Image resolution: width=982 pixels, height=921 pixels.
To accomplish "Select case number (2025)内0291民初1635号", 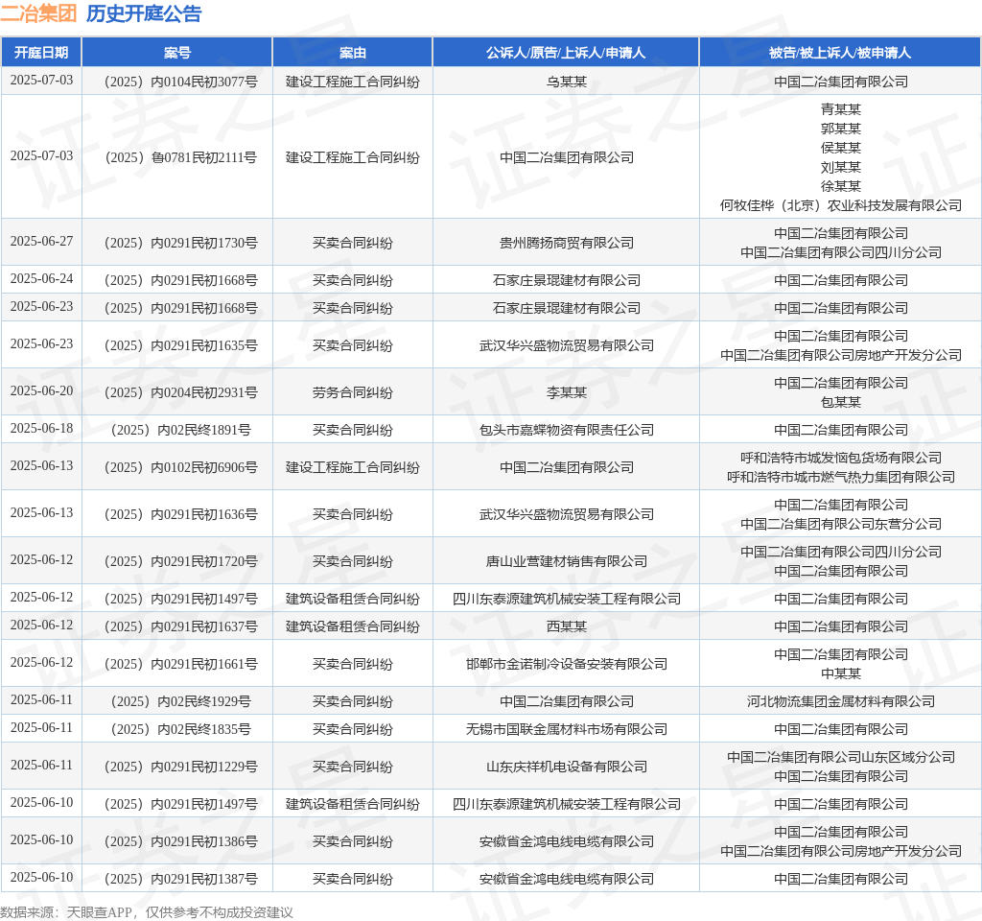I will click(x=177, y=345).
